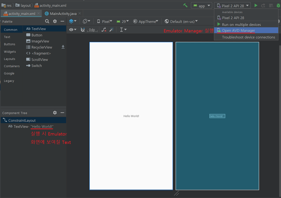Search the Palette with magnifier icon
This screenshot has width=281, height=198.
[47, 21]
